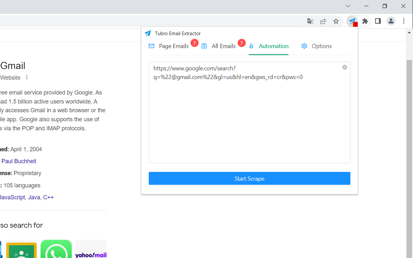Restore down the Chrome window
The height and width of the screenshot is (258, 413).
coord(385,6)
